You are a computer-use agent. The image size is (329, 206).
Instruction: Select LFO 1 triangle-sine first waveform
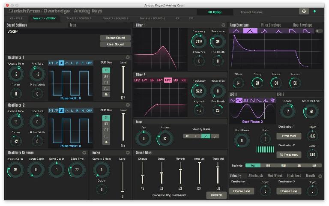[232, 101]
